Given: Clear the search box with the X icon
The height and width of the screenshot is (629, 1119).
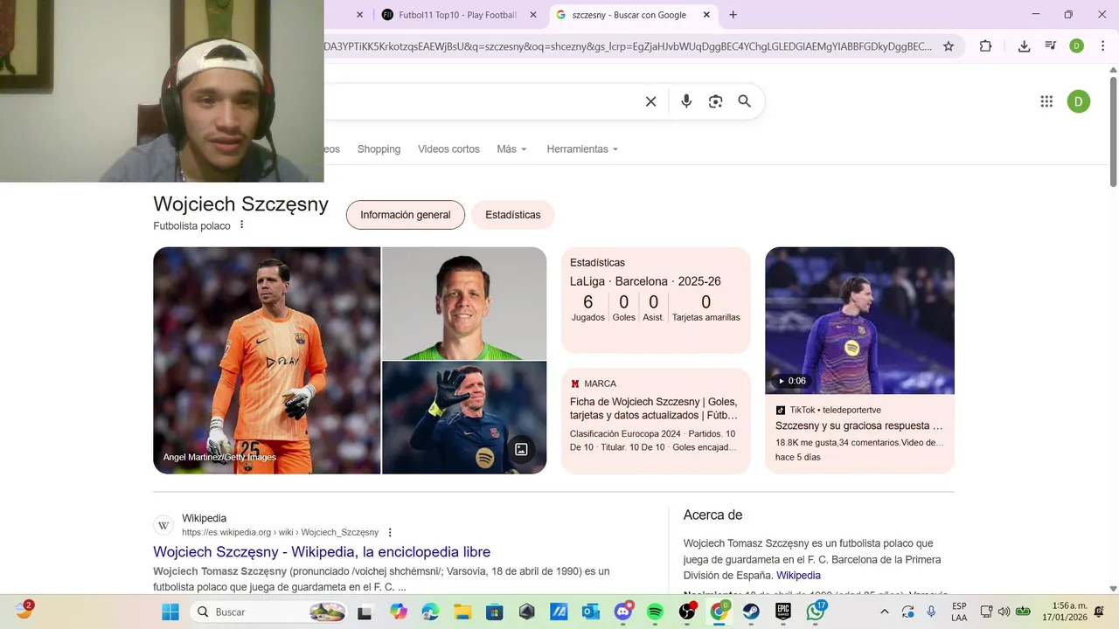Looking at the screenshot, I should pyautogui.click(x=650, y=101).
